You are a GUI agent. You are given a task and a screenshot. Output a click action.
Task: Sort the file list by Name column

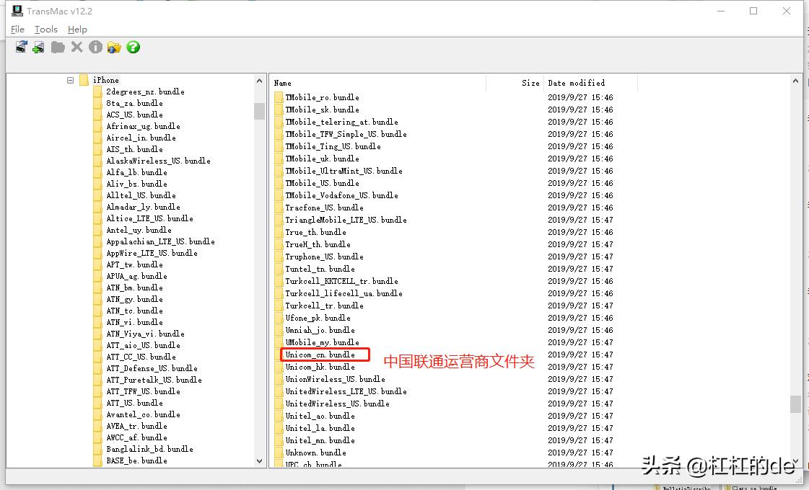click(378, 83)
